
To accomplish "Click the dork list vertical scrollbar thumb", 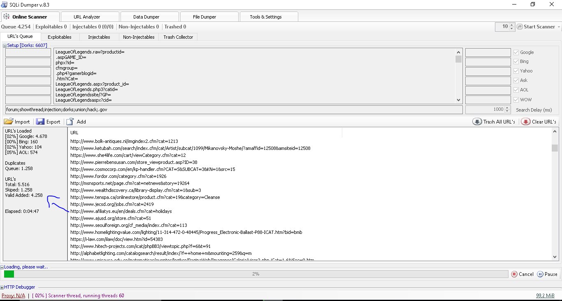I will [458, 59].
